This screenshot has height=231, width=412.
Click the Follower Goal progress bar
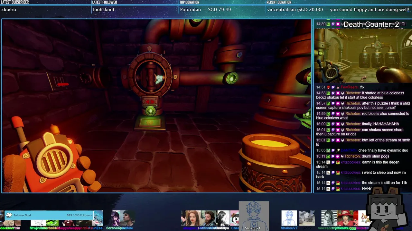pos(49,215)
